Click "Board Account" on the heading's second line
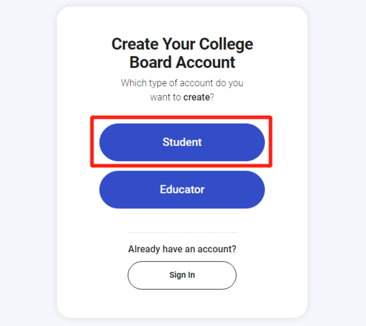 182,62
